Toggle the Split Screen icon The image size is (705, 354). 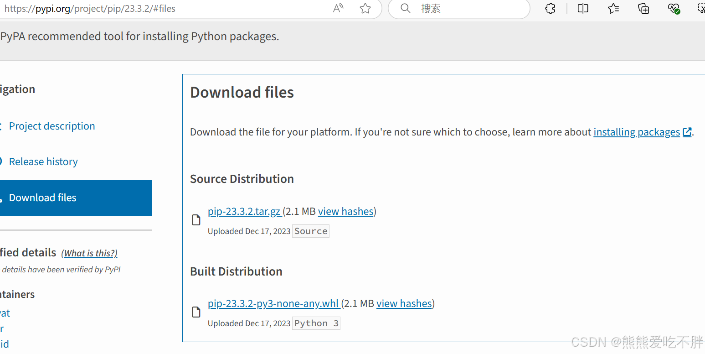(583, 8)
